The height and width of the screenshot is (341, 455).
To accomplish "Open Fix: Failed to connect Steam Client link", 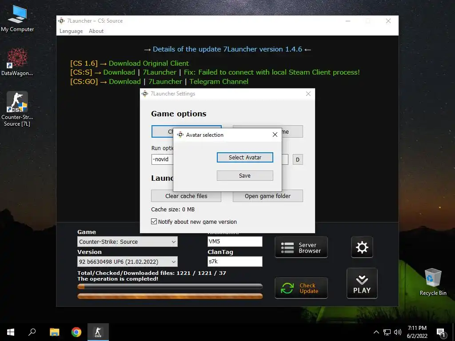I will click(x=272, y=72).
